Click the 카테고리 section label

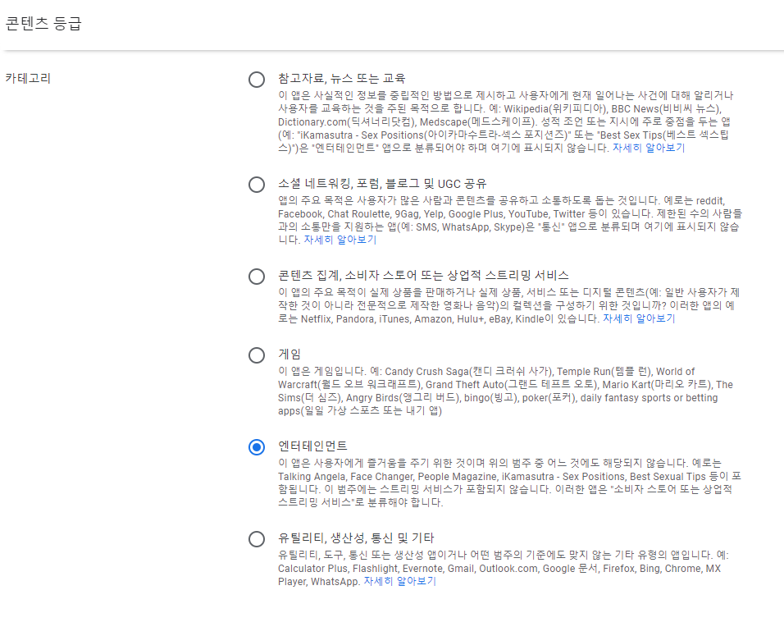28,78
